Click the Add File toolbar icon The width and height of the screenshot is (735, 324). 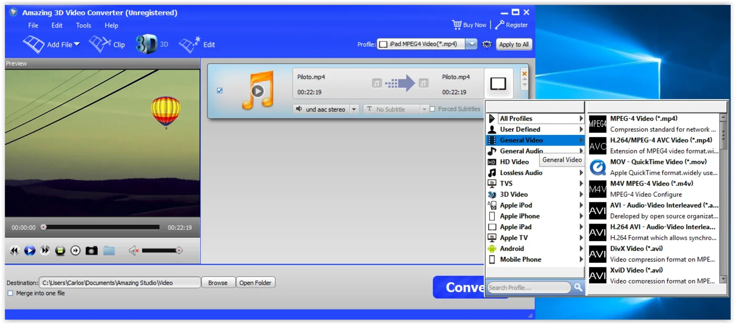coord(34,44)
